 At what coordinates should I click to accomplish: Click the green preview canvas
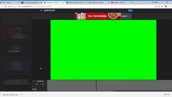pos(103,50)
